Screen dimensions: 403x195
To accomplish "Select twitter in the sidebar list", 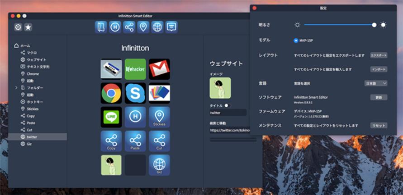I will tap(32, 137).
